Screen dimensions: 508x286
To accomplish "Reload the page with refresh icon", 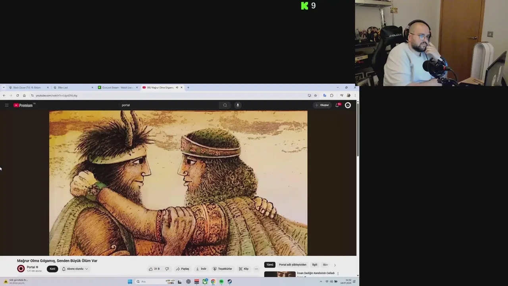I will (17, 95).
